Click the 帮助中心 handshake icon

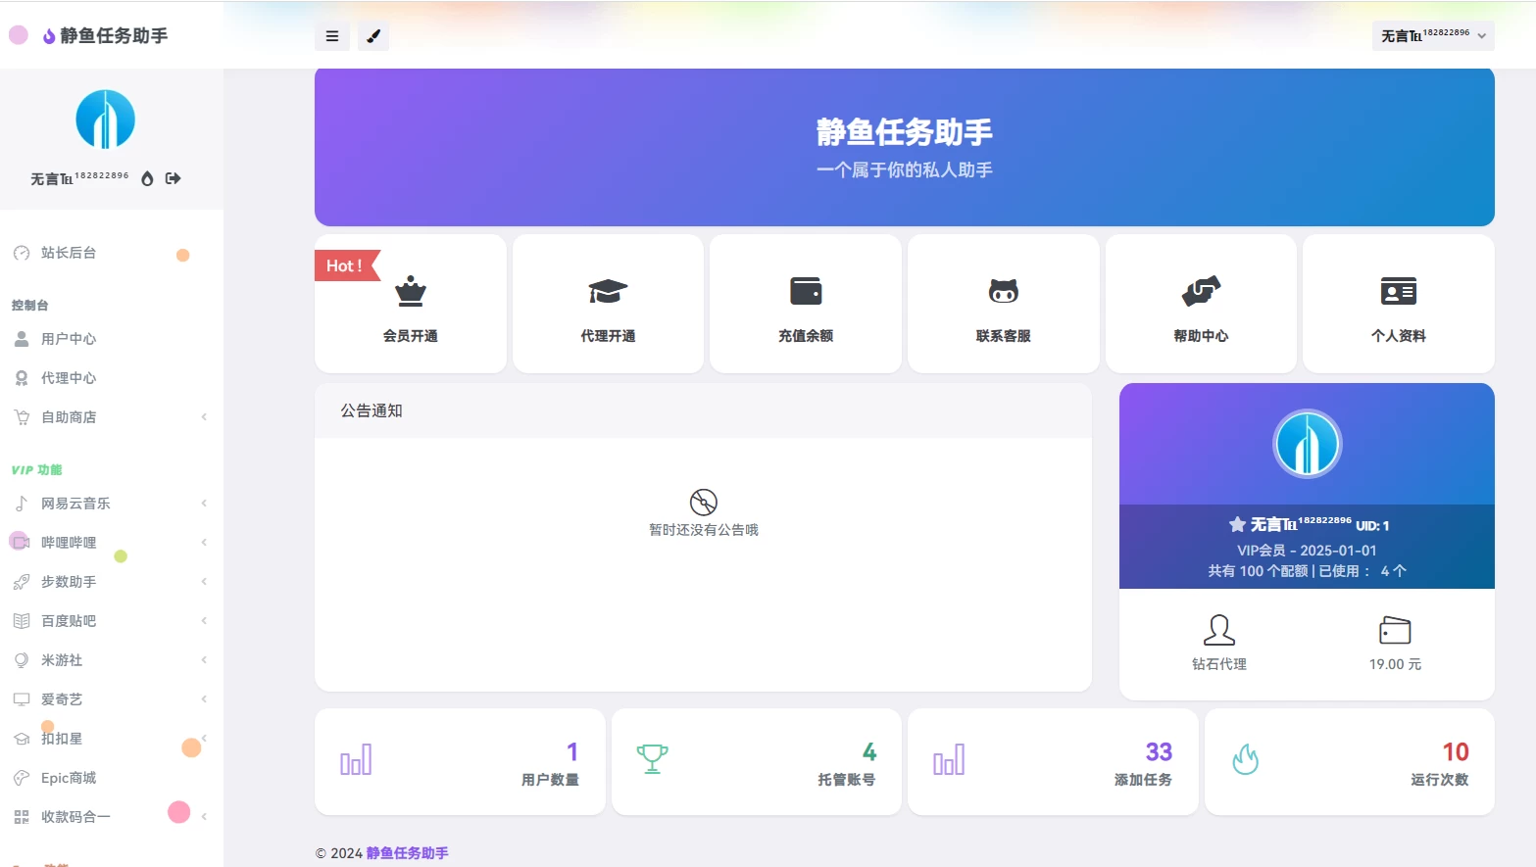tap(1201, 292)
